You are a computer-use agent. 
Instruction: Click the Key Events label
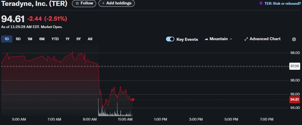pos(187,39)
